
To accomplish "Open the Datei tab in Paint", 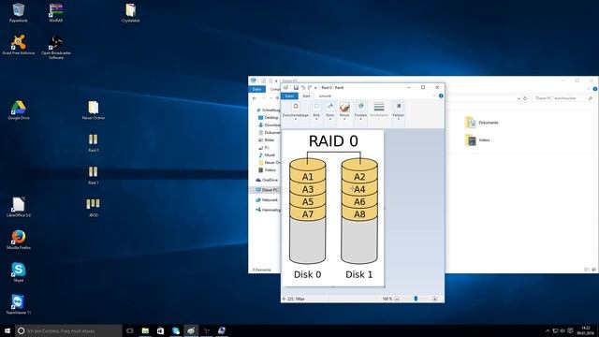I will 289,95.
